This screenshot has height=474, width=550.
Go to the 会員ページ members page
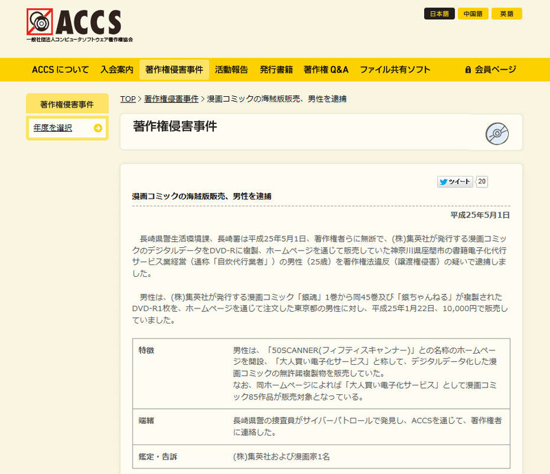[x=495, y=69]
